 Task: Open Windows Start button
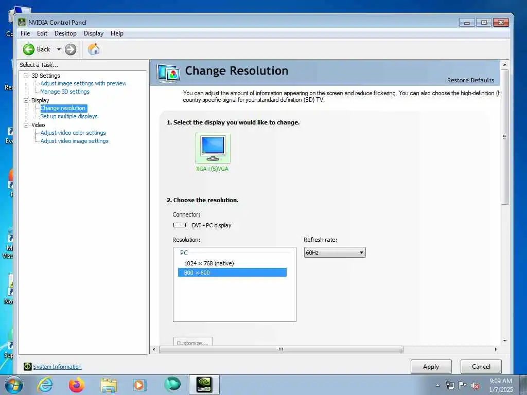(x=13, y=385)
